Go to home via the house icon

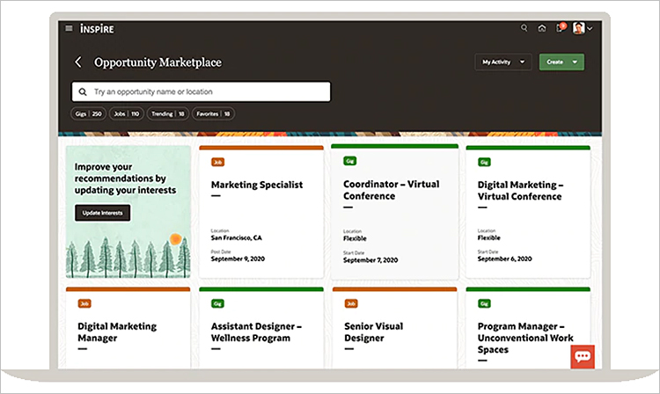click(x=542, y=28)
